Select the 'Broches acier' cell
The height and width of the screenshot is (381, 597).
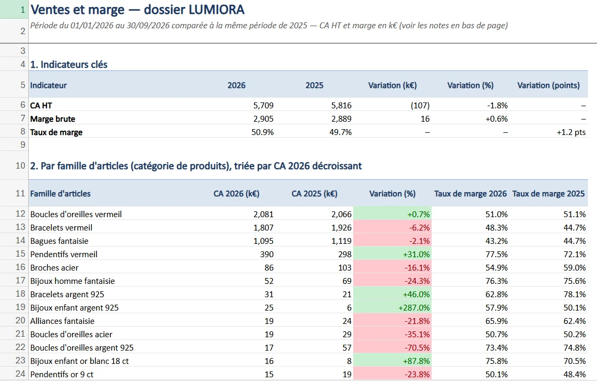[x=114, y=267]
